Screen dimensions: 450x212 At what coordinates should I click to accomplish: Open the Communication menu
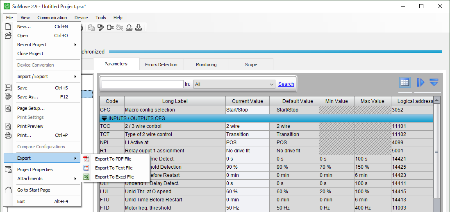point(52,18)
